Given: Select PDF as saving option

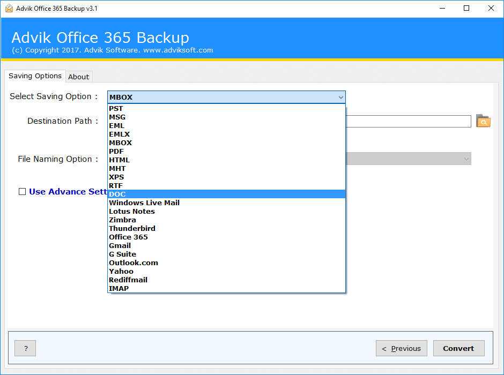Looking at the screenshot, I should coord(226,151).
